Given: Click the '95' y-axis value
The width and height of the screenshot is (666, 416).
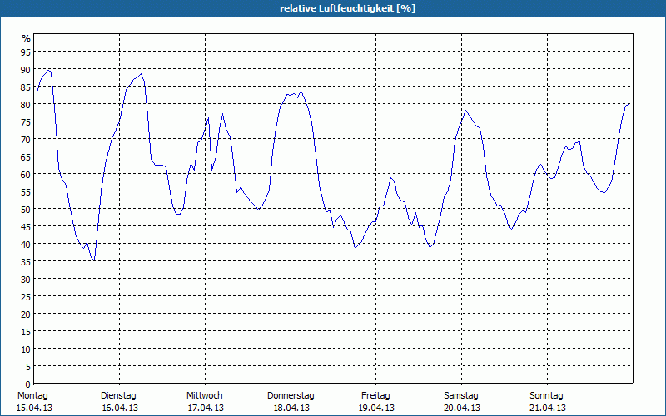Looking at the screenshot, I should [x=26, y=52].
